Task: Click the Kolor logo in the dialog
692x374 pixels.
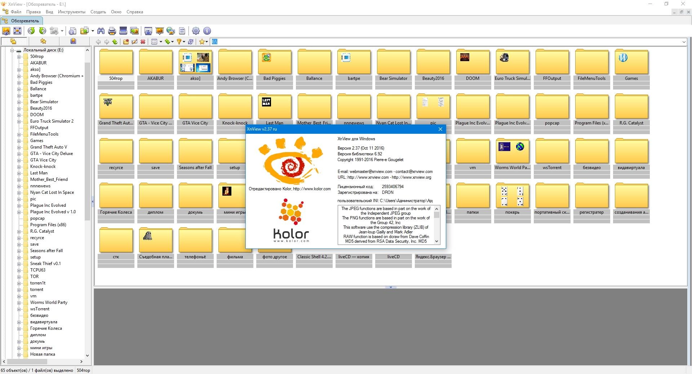Action: point(291,221)
